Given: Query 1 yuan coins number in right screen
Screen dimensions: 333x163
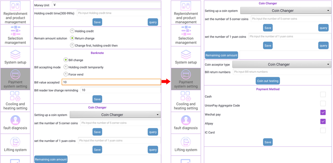Looking at the screenshot, I should coord(323,46).
